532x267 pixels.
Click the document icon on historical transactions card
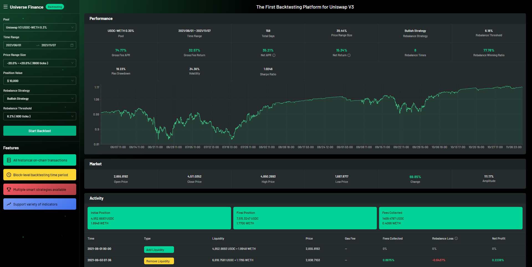click(9, 160)
